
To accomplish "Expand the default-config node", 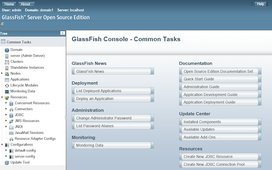I will (x=6, y=150).
